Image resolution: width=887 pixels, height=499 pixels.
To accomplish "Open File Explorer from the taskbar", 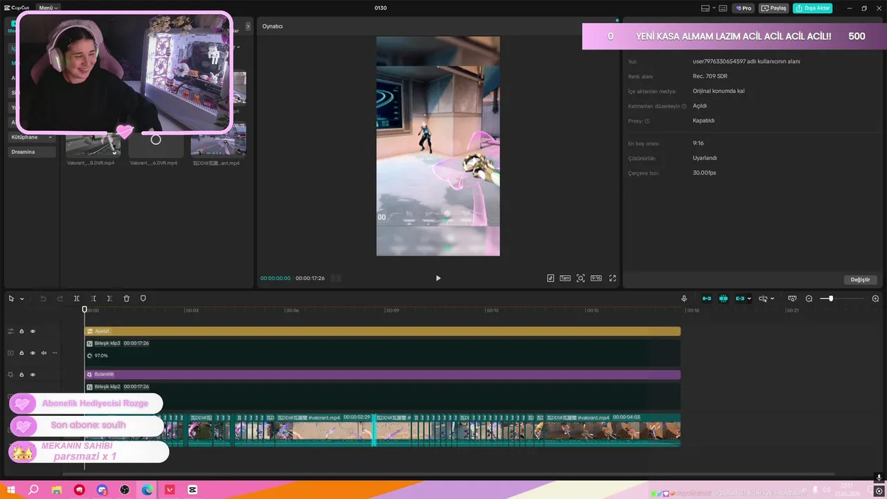I will pyautogui.click(x=57, y=490).
